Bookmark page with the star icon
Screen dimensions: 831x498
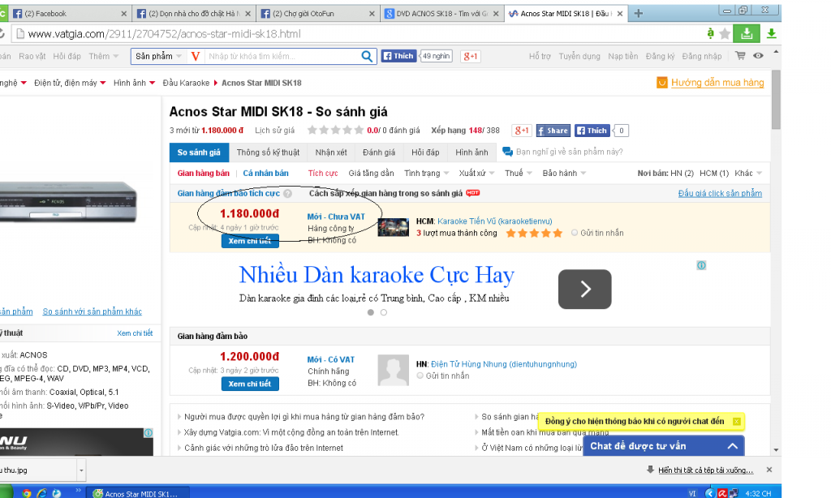click(725, 34)
